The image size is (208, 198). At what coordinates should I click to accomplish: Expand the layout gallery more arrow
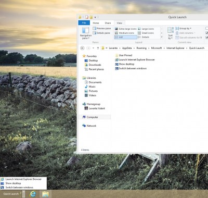162,37
